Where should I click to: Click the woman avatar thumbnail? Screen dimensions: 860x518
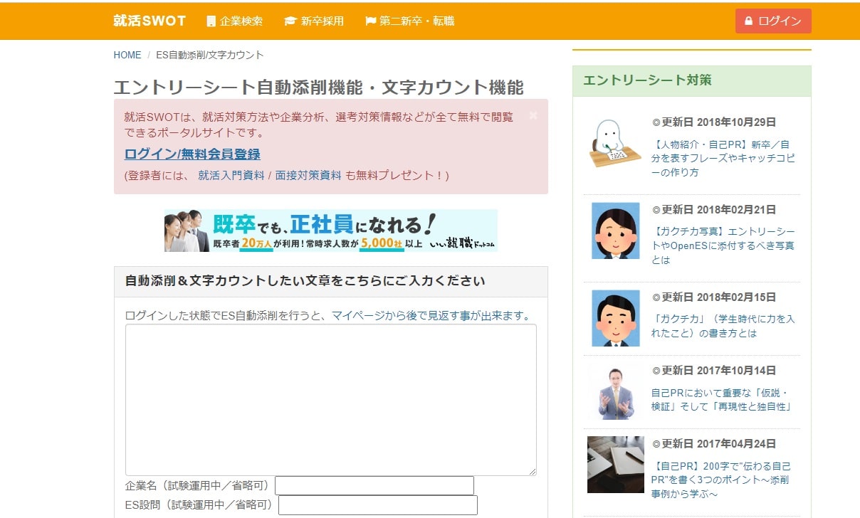click(x=616, y=231)
